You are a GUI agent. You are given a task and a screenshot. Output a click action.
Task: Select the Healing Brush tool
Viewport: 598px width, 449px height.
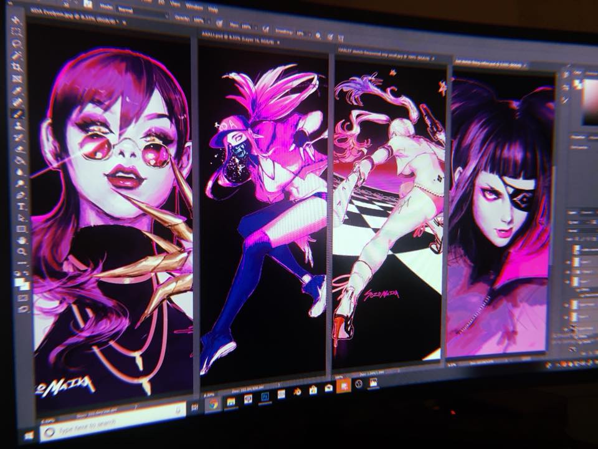(x=18, y=102)
